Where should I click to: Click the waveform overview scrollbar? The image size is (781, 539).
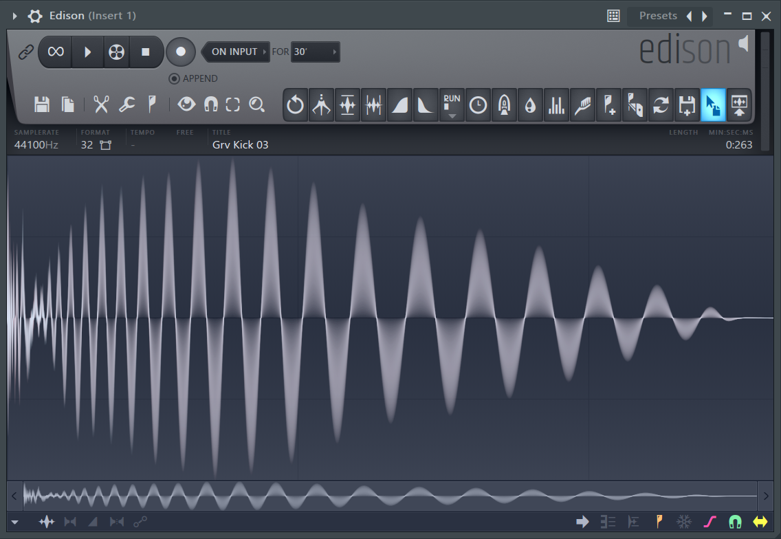[390, 496]
